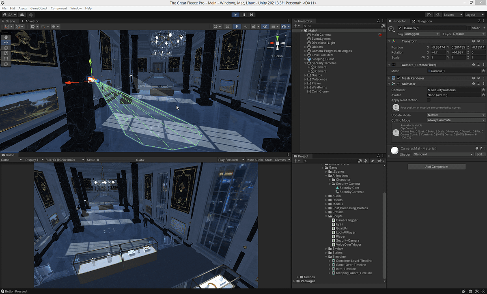Viewport: 487px width, 294px height.
Task: Click the Add Component button
Action: (436, 166)
